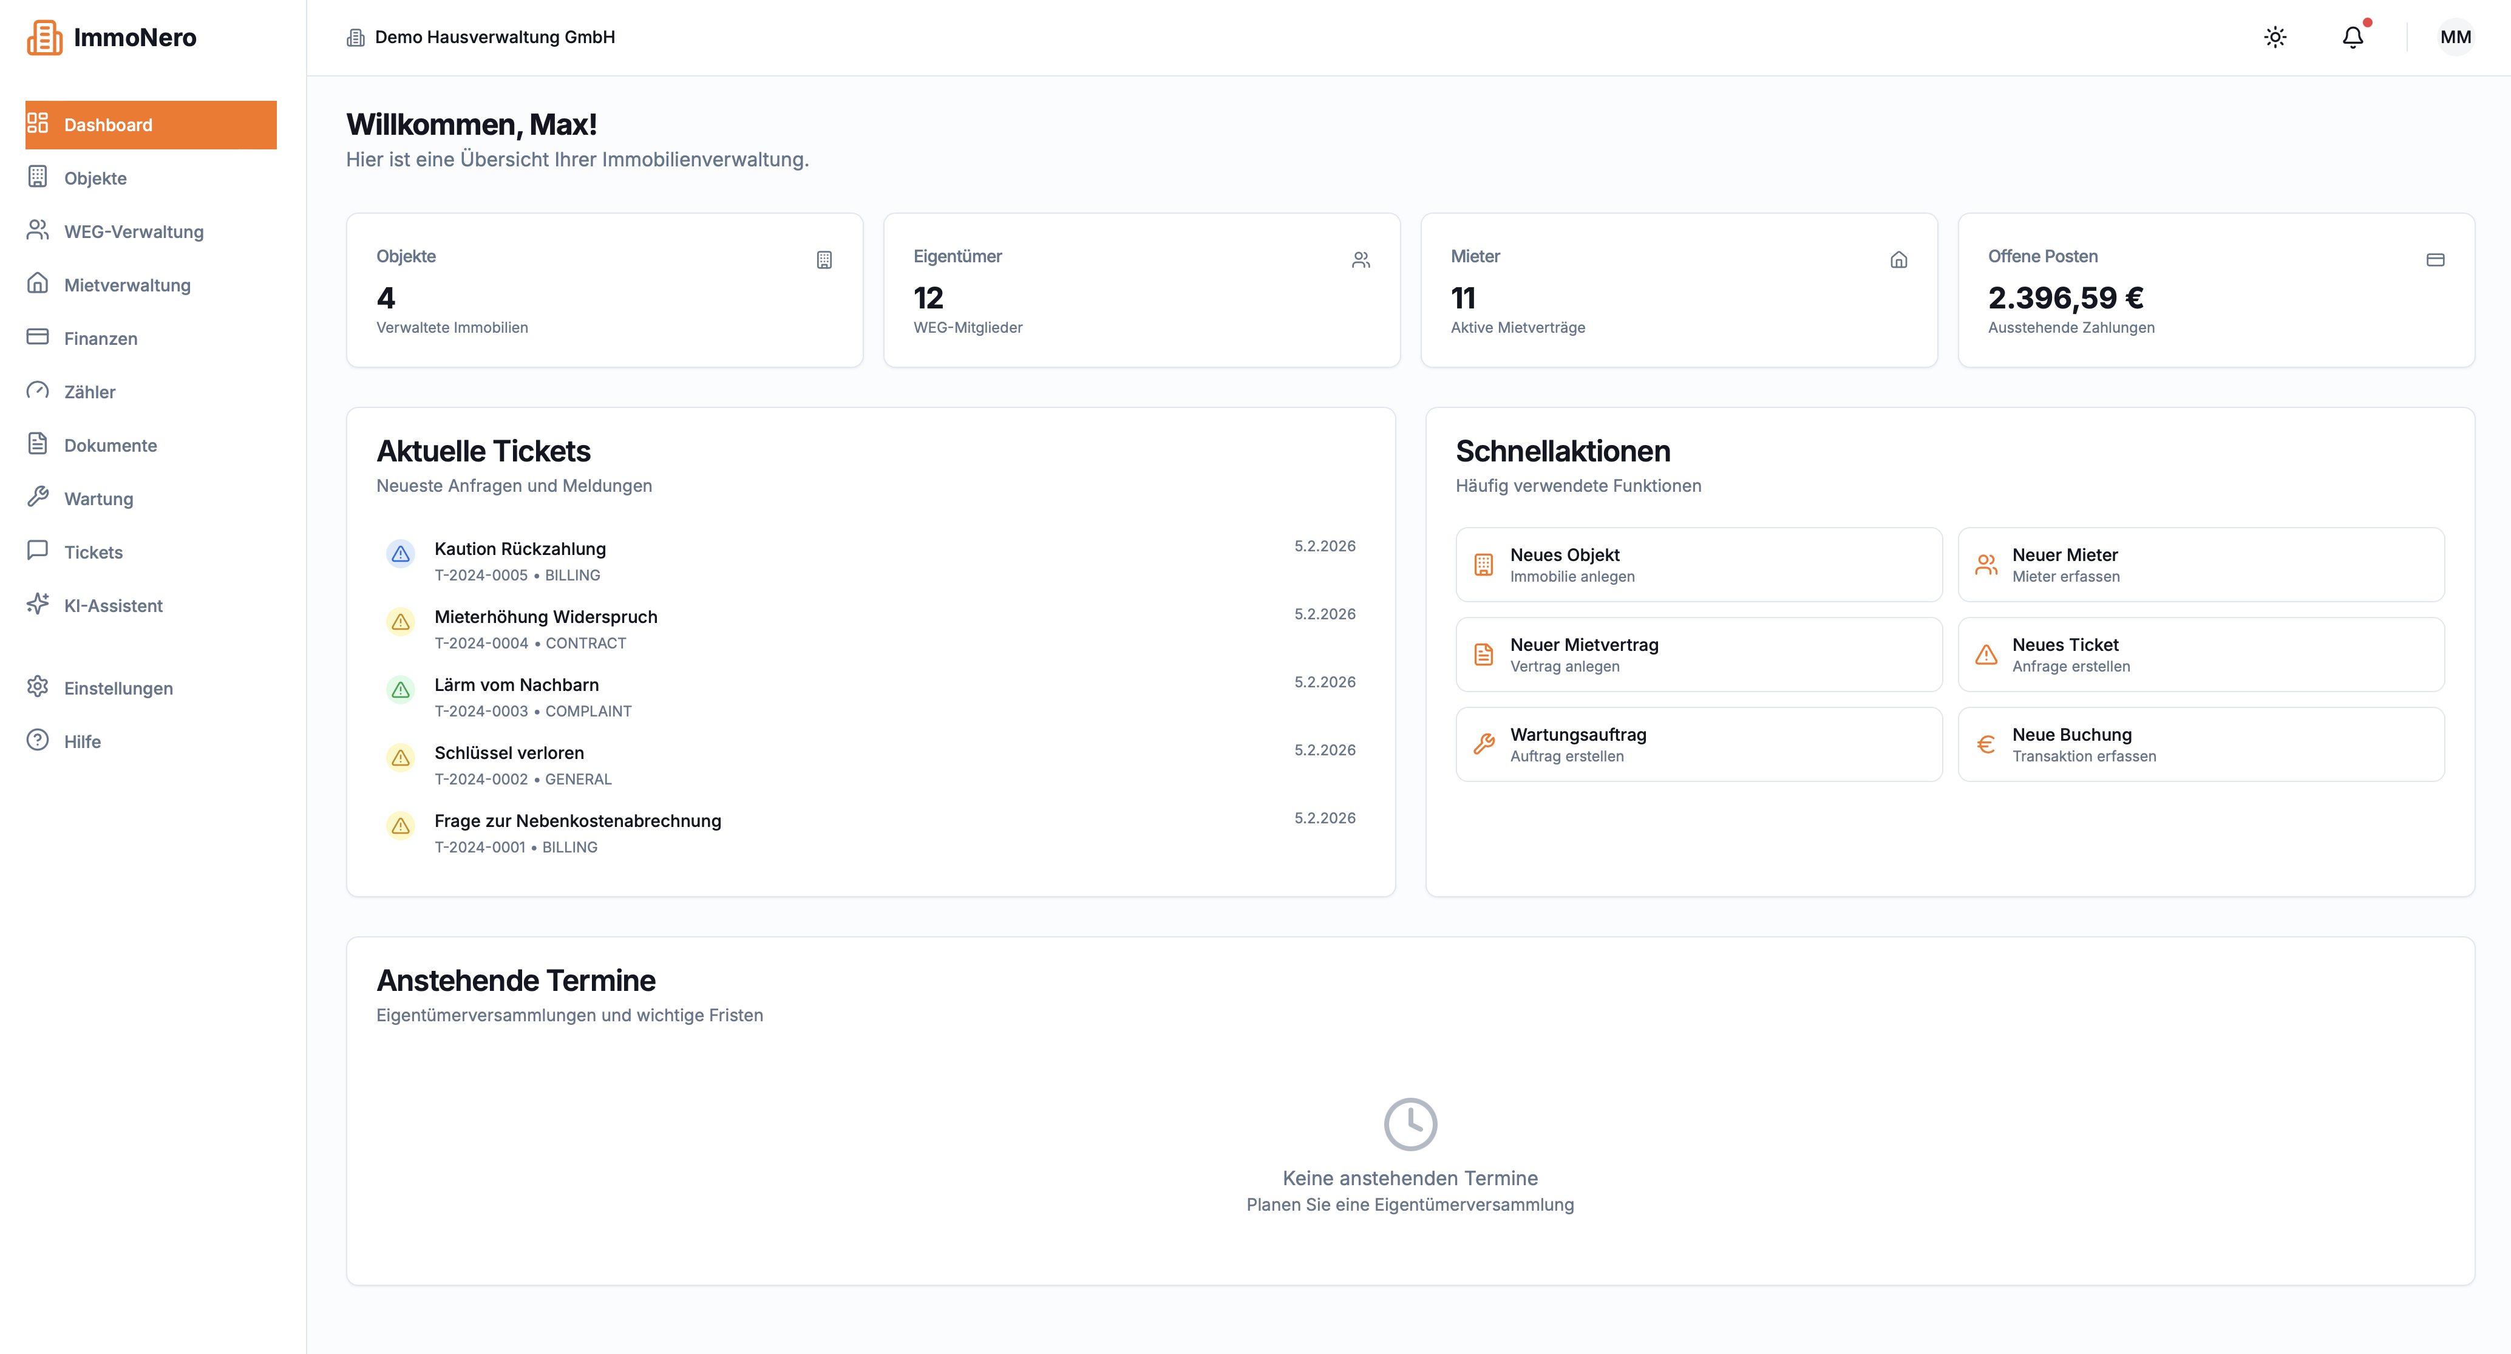Screen dimensions: 2511x1354
Task: Open the ticket Frage zur Nebenkostenabrechnung
Action: pos(578,820)
